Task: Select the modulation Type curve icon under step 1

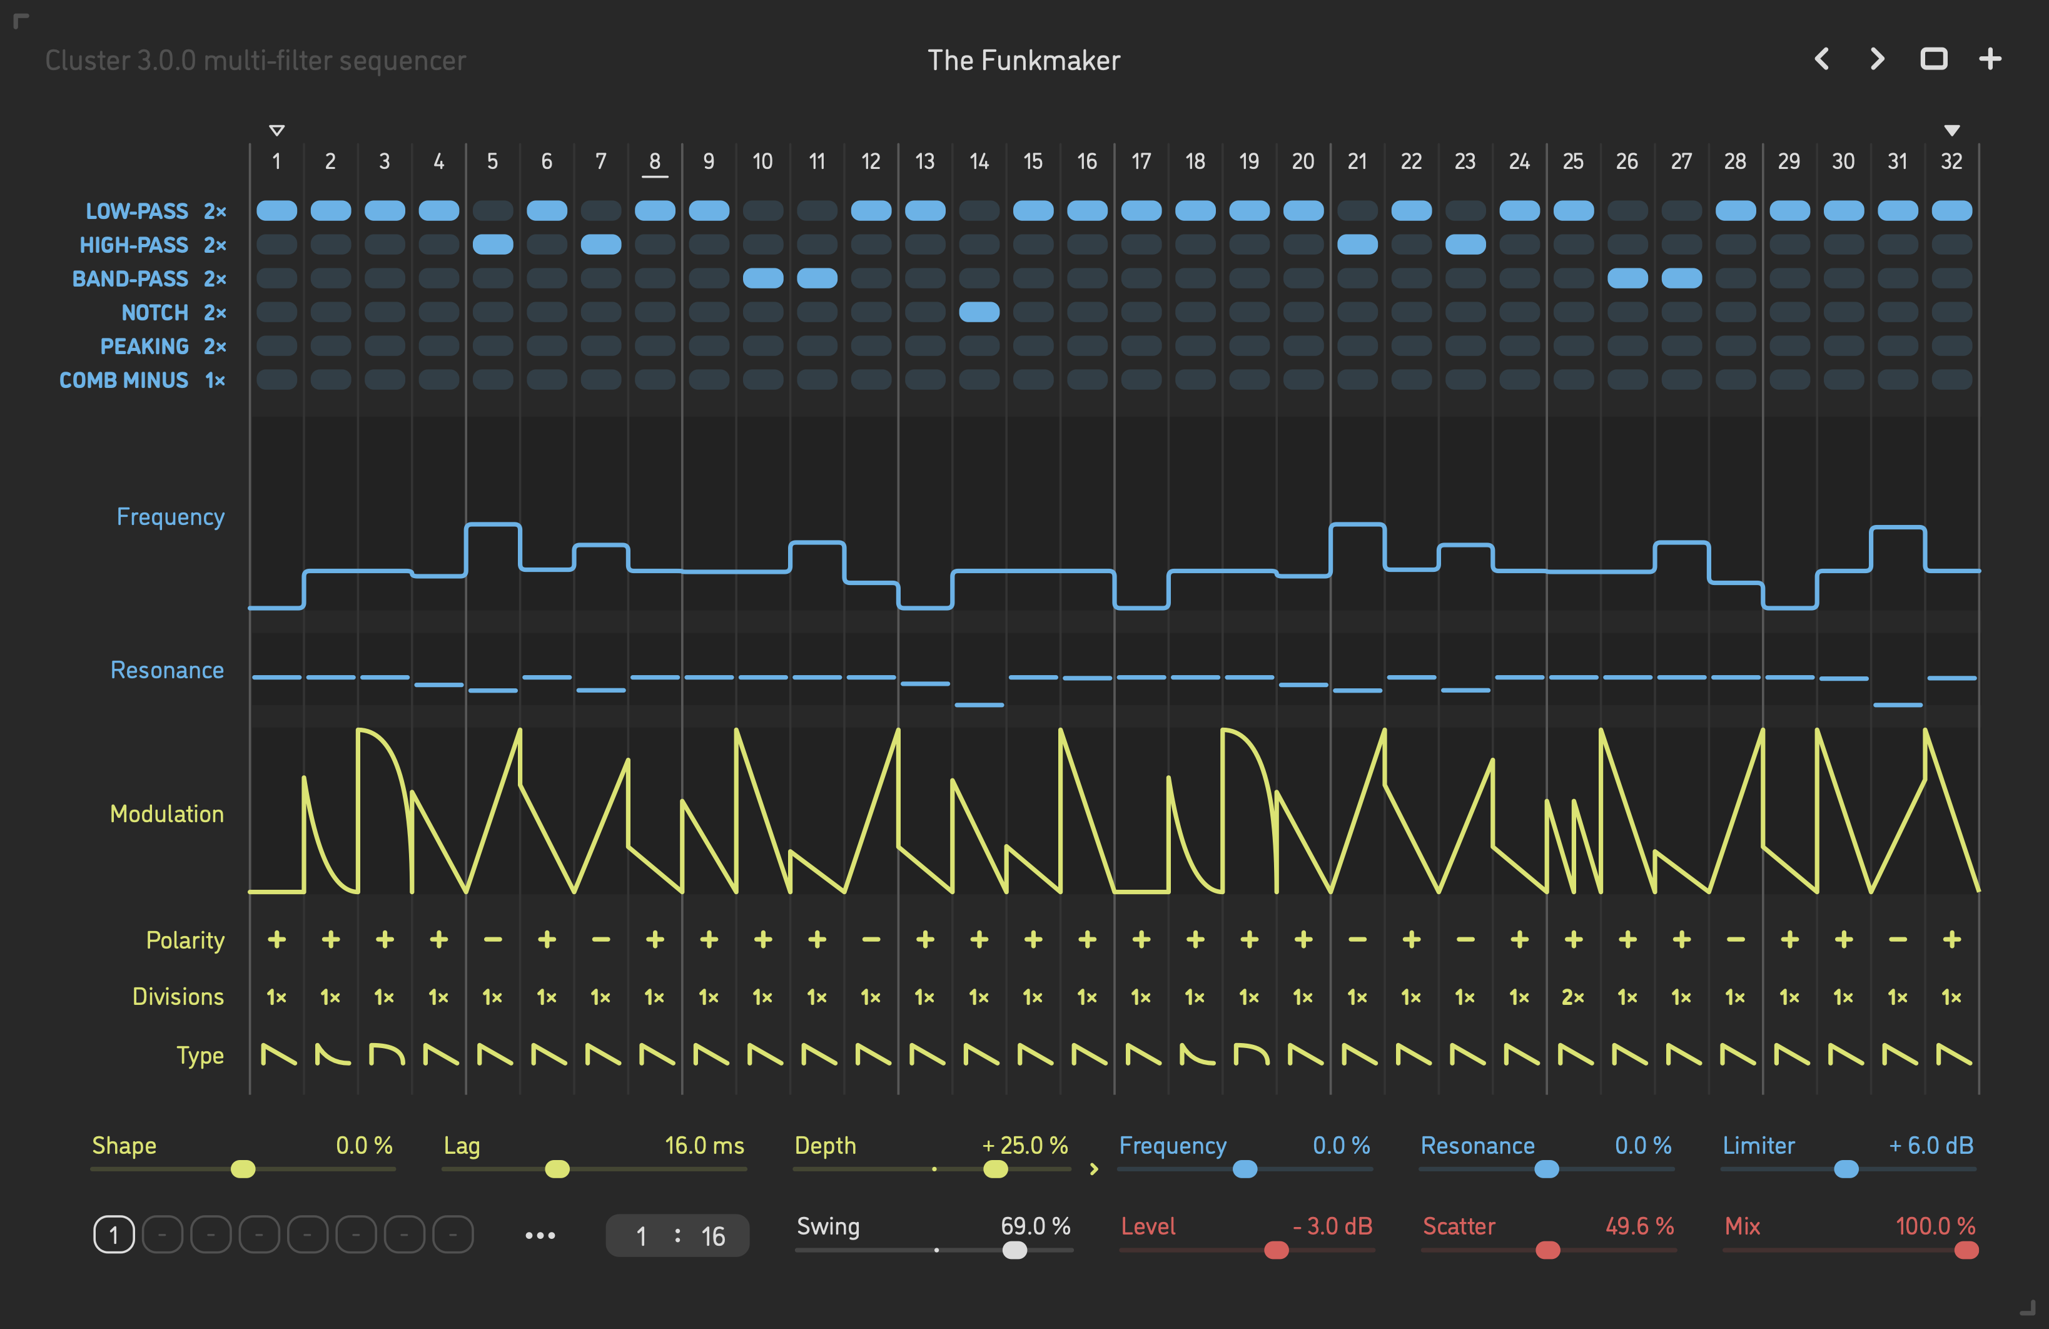Action: pos(277,1055)
